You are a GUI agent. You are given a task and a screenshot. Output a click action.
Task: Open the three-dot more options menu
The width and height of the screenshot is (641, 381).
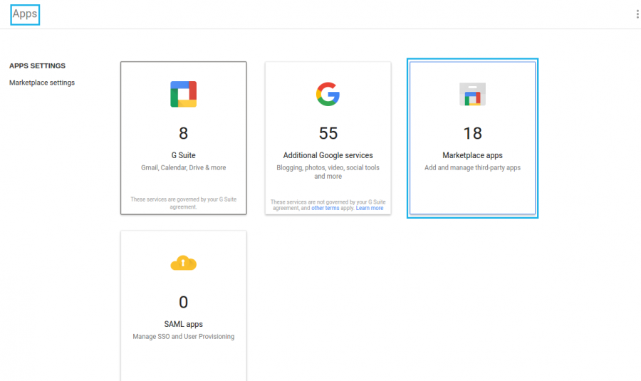(637, 14)
